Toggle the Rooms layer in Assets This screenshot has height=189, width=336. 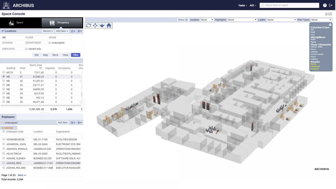pos(313,64)
